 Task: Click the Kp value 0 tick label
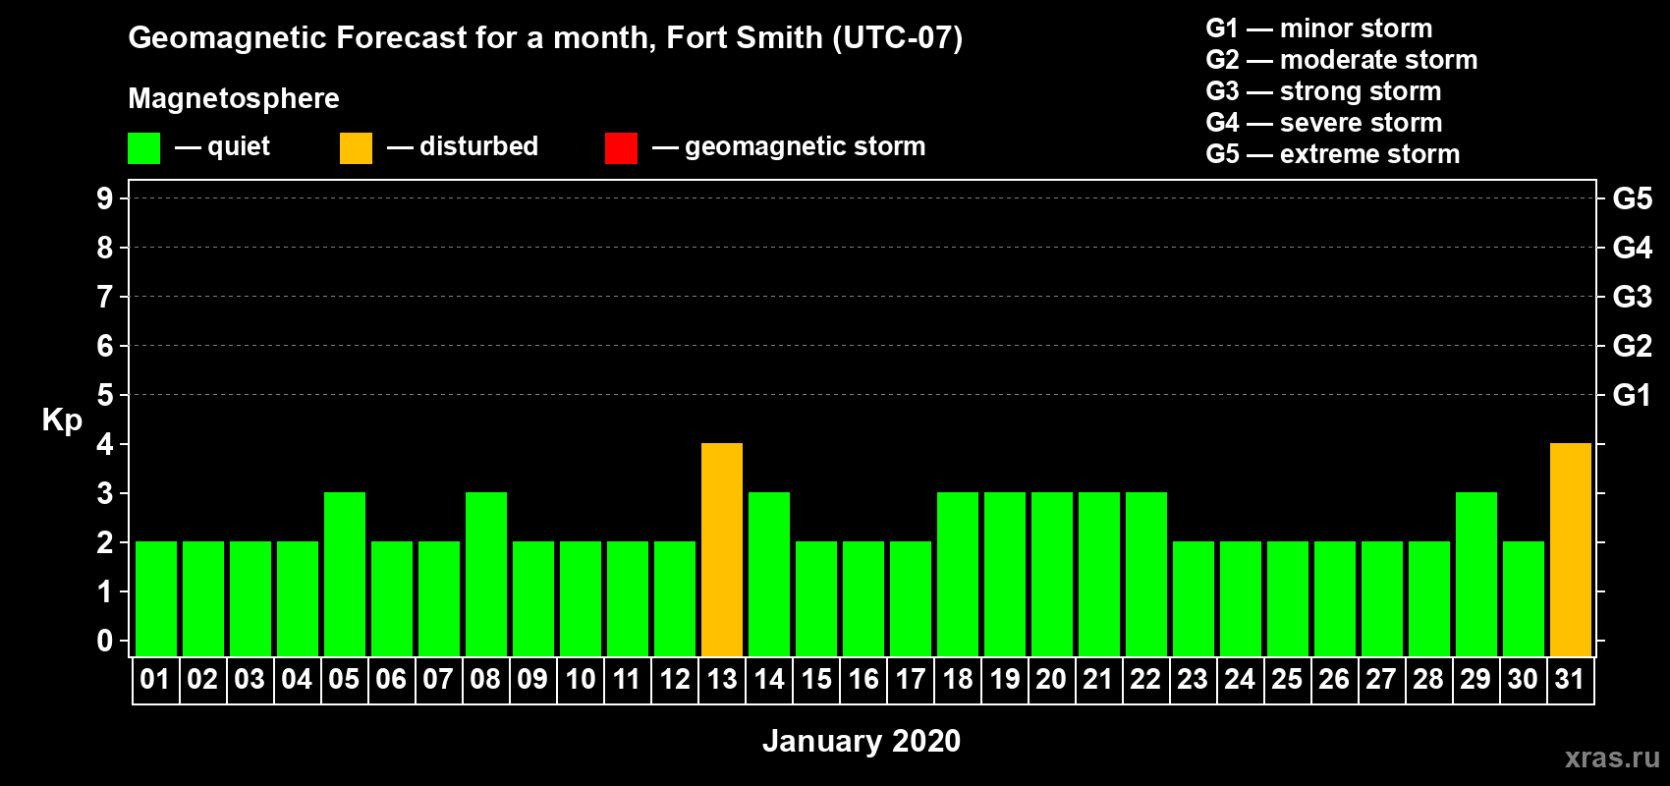[x=105, y=641]
